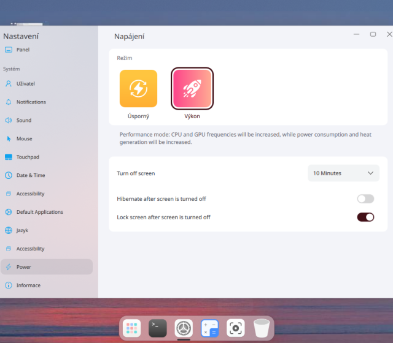Go to Default Applications settings
Viewport: 393px width, 343px height.
point(39,213)
